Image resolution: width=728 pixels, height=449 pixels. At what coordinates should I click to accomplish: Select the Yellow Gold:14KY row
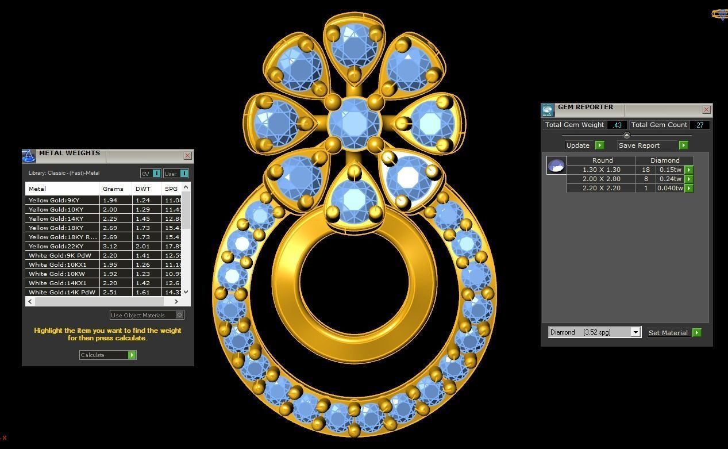103,218
